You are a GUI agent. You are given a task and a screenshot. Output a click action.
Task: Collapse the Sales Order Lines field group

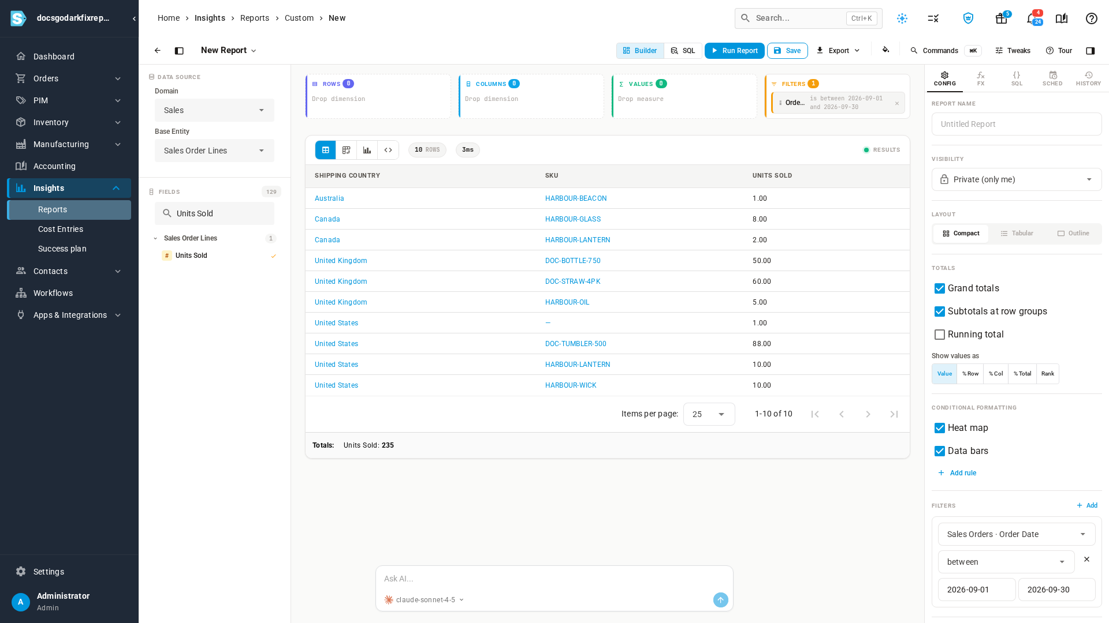(155, 238)
